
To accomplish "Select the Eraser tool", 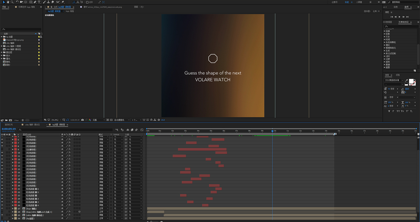I will (x=52, y=2).
